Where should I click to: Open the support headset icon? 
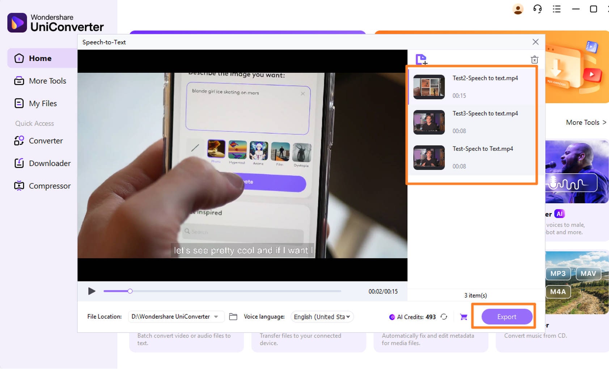(x=537, y=9)
